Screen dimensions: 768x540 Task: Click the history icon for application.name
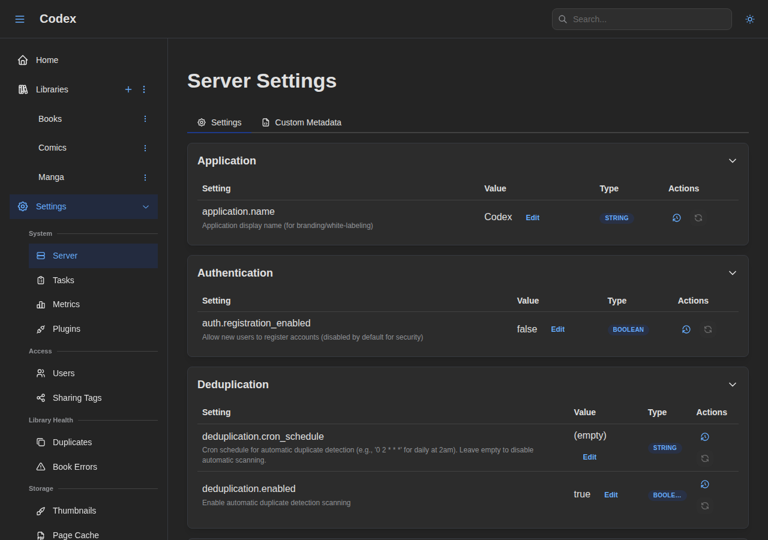pos(677,218)
